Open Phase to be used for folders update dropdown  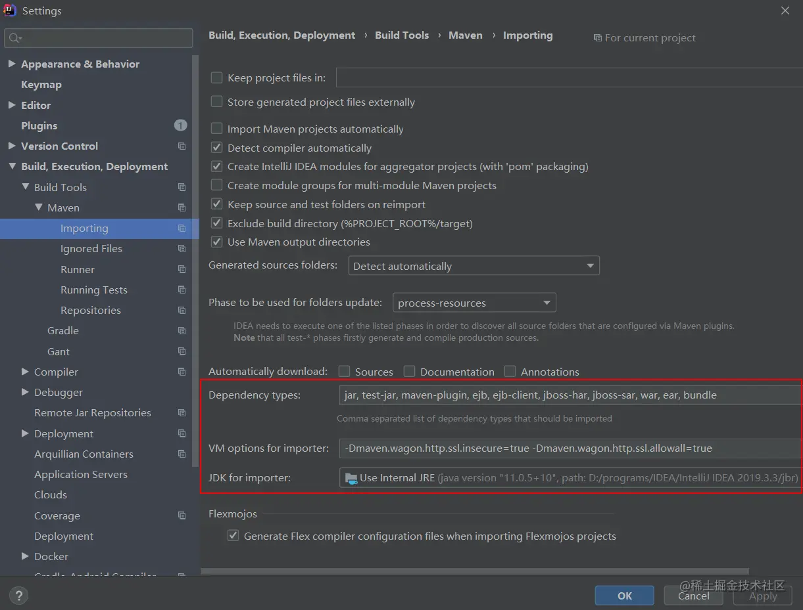coord(474,303)
